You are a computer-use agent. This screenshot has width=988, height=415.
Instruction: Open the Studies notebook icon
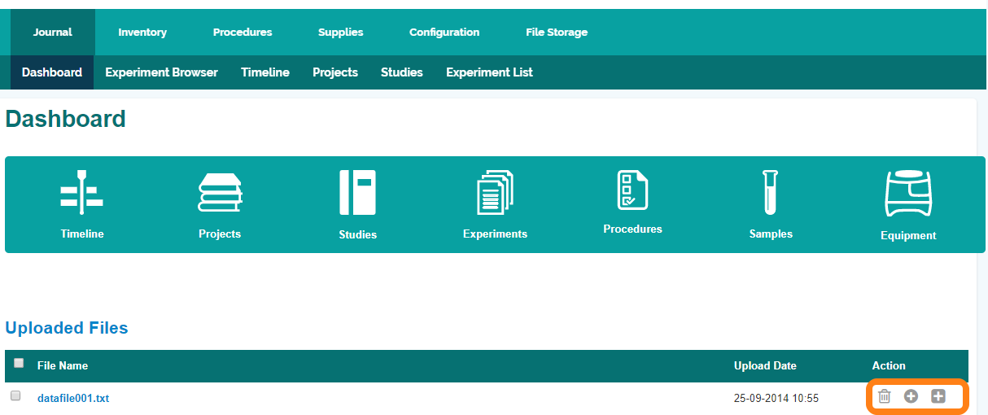tap(357, 193)
